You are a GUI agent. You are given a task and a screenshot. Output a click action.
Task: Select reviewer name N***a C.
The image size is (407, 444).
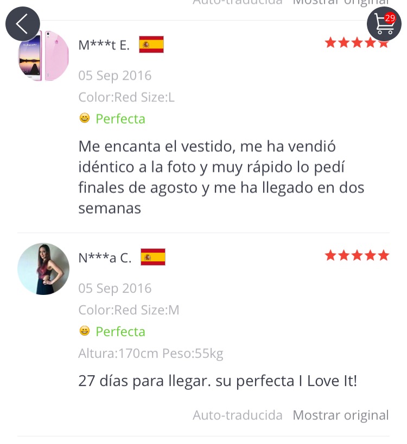click(x=105, y=258)
